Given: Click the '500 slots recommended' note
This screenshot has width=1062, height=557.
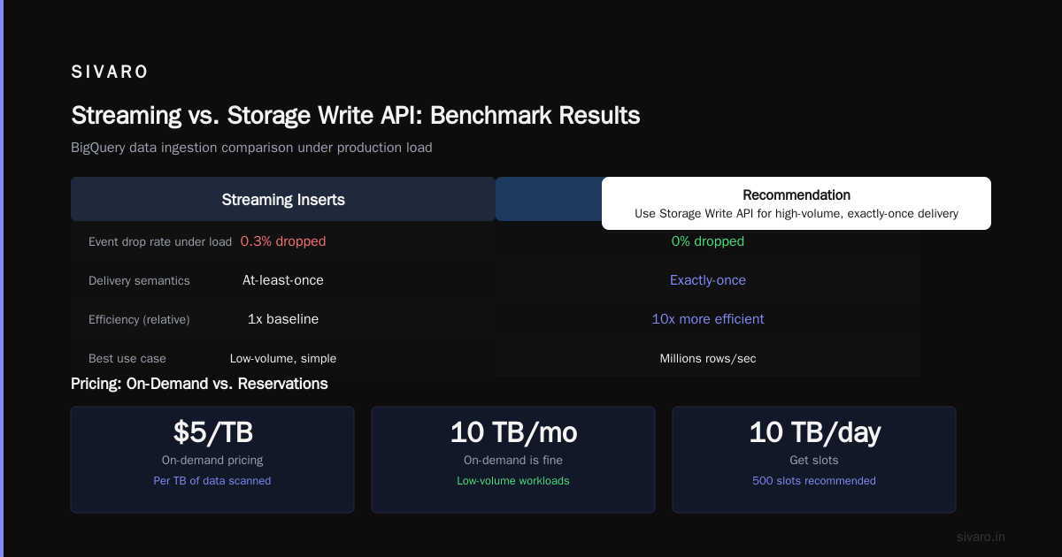Looking at the screenshot, I should pos(814,481).
